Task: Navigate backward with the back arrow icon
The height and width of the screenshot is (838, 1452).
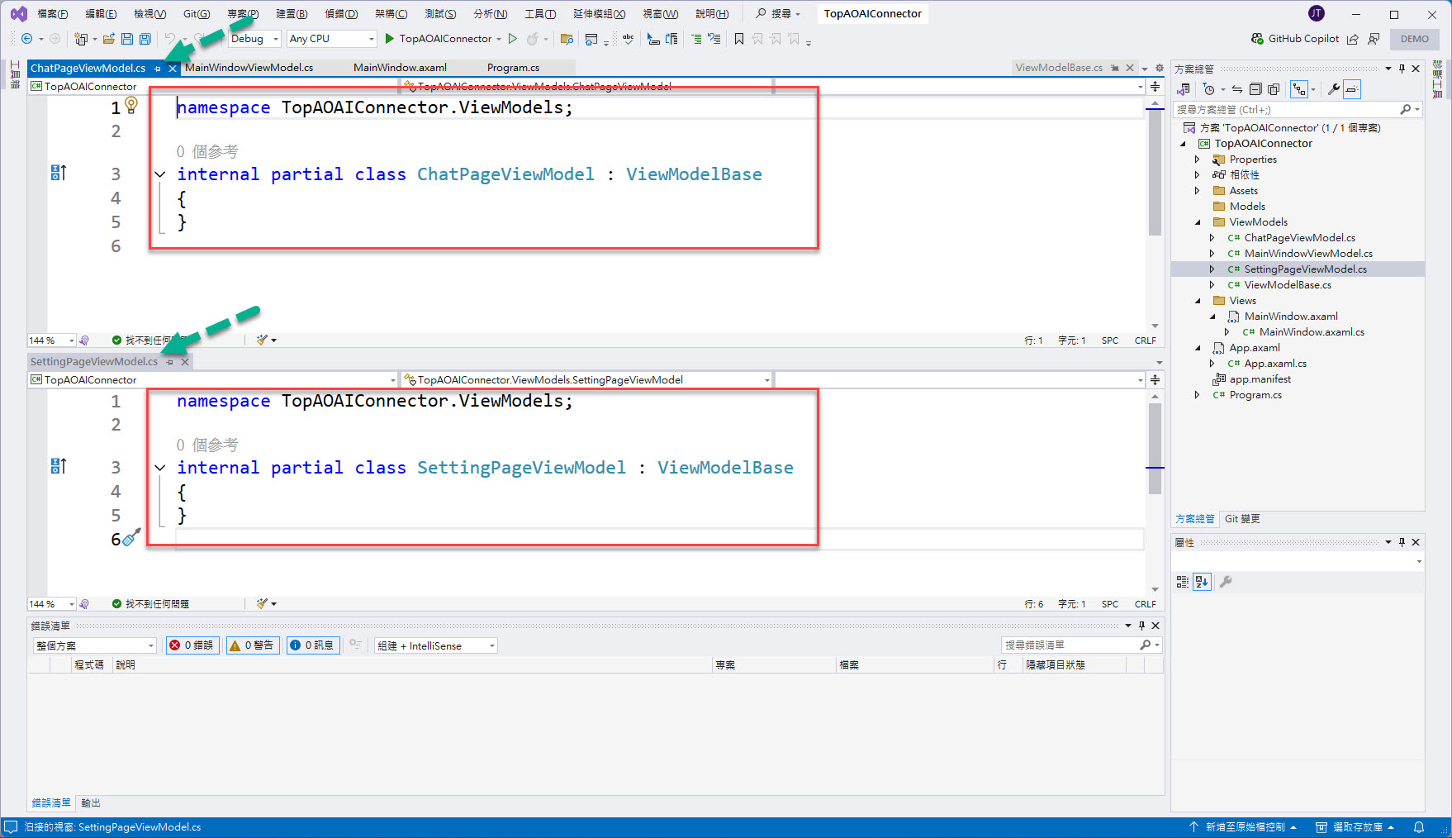Action: pos(26,39)
